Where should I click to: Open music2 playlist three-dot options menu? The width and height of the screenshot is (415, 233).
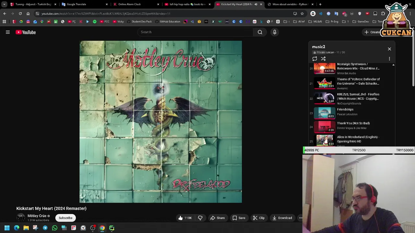[389, 59]
